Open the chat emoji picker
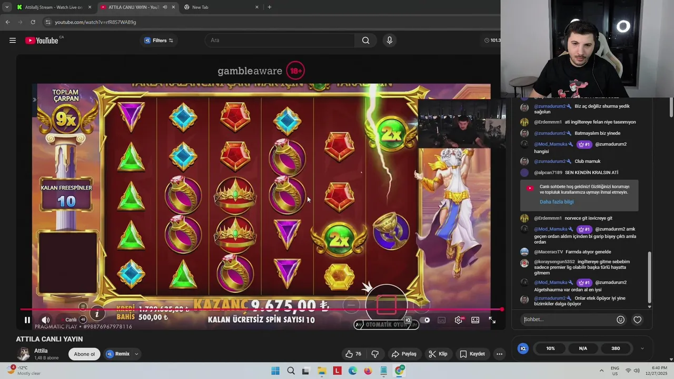674x379 pixels. 620,320
